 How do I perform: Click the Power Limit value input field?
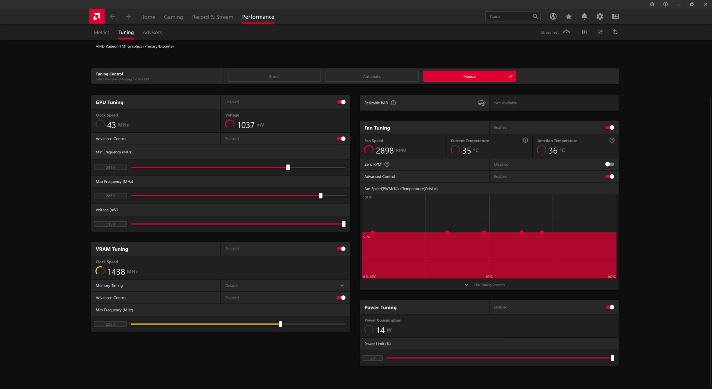[372, 358]
